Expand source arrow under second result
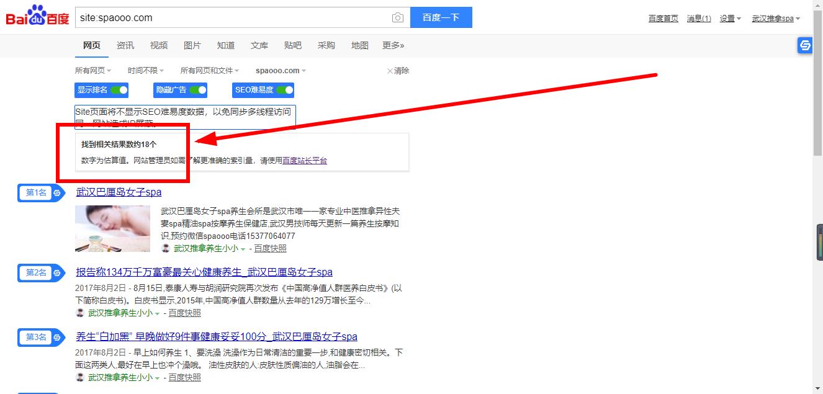 (158, 313)
